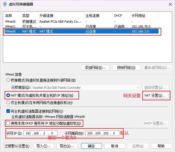Click the 子网掩码 input field

point(102,133)
